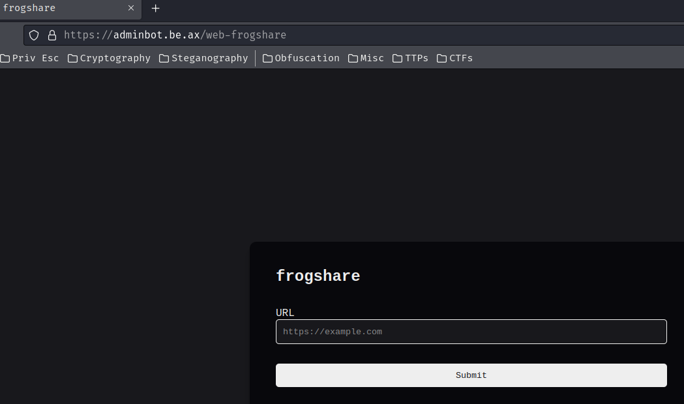
Task: Close the frogshare tab
Action: (131, 8)
